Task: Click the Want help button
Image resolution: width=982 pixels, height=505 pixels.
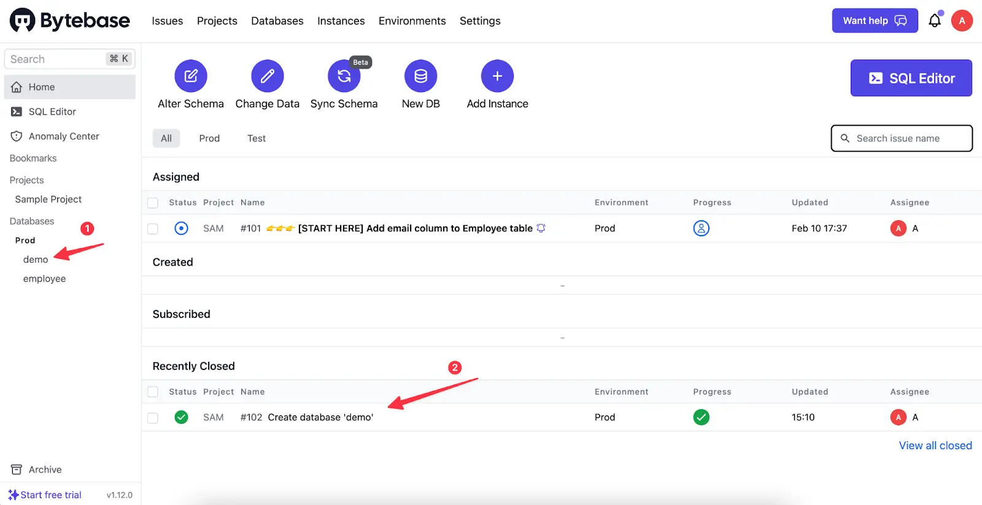Action: pyautogui.click(x=875, y=21)
